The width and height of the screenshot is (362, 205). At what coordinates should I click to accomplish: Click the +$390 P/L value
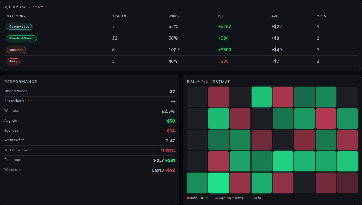pyautogui.click(x=225, y=50)
